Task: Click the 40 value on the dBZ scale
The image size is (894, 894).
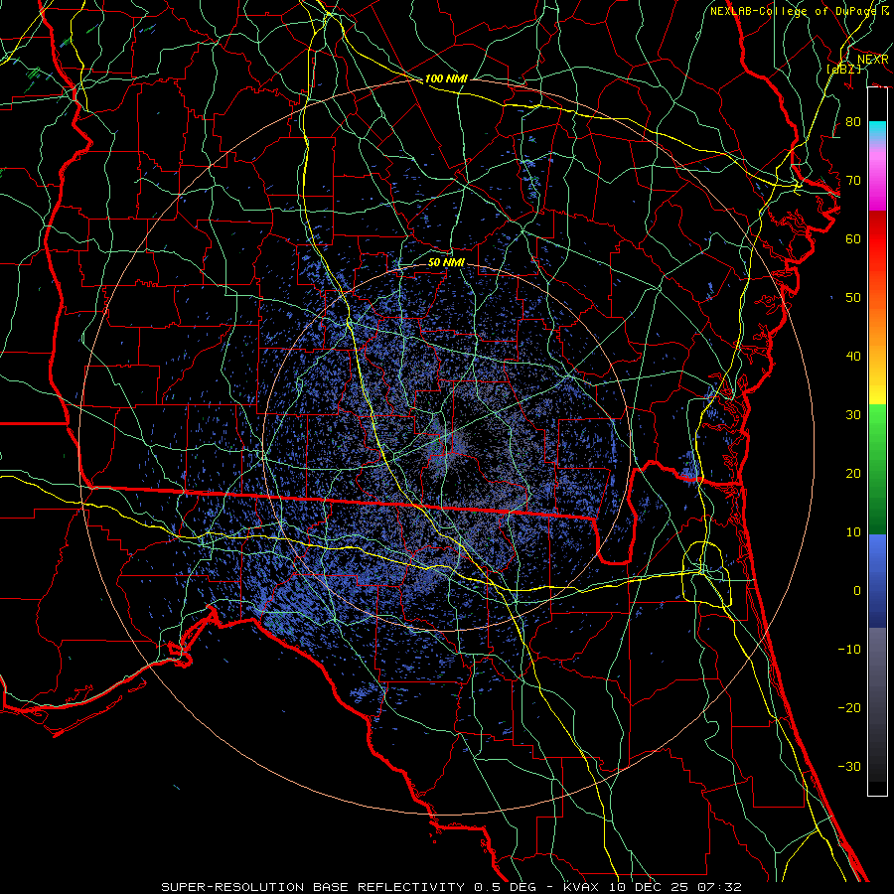Action: tap(853, 356)
